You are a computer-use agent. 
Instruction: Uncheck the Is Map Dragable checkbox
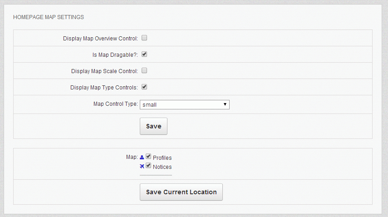[x=144, y=54]
